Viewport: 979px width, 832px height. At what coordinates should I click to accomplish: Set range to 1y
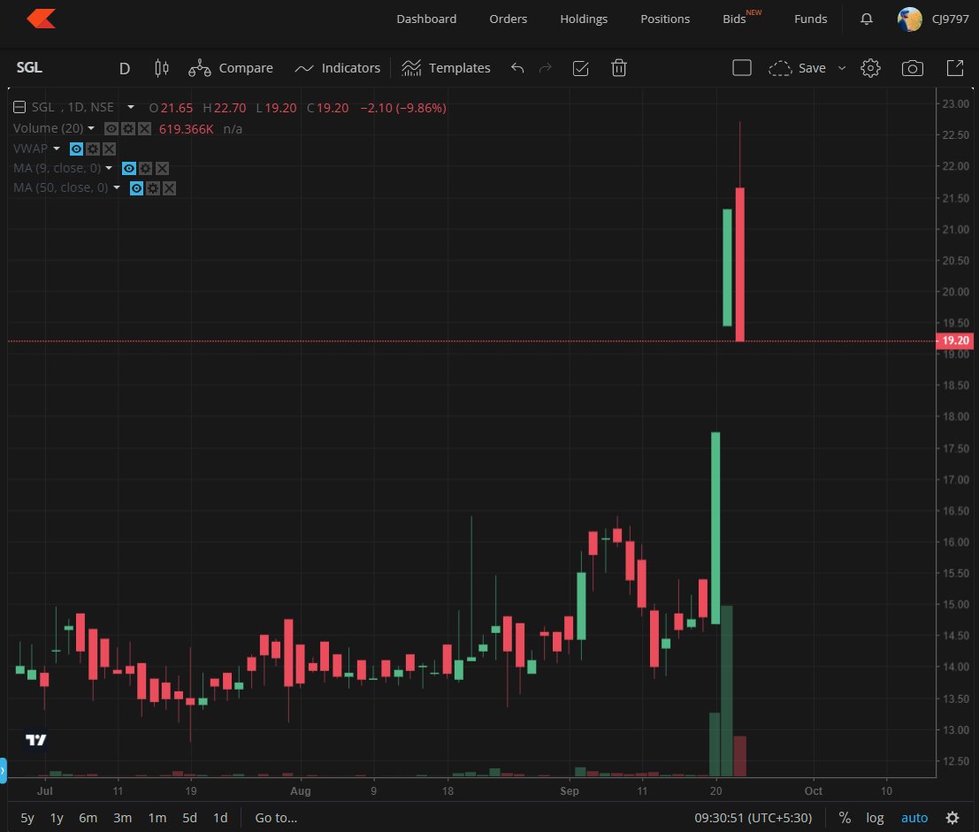click(x=57, y=818)
